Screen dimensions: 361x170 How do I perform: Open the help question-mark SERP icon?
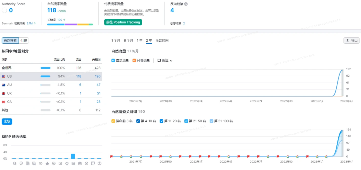(x=99, y=163)
